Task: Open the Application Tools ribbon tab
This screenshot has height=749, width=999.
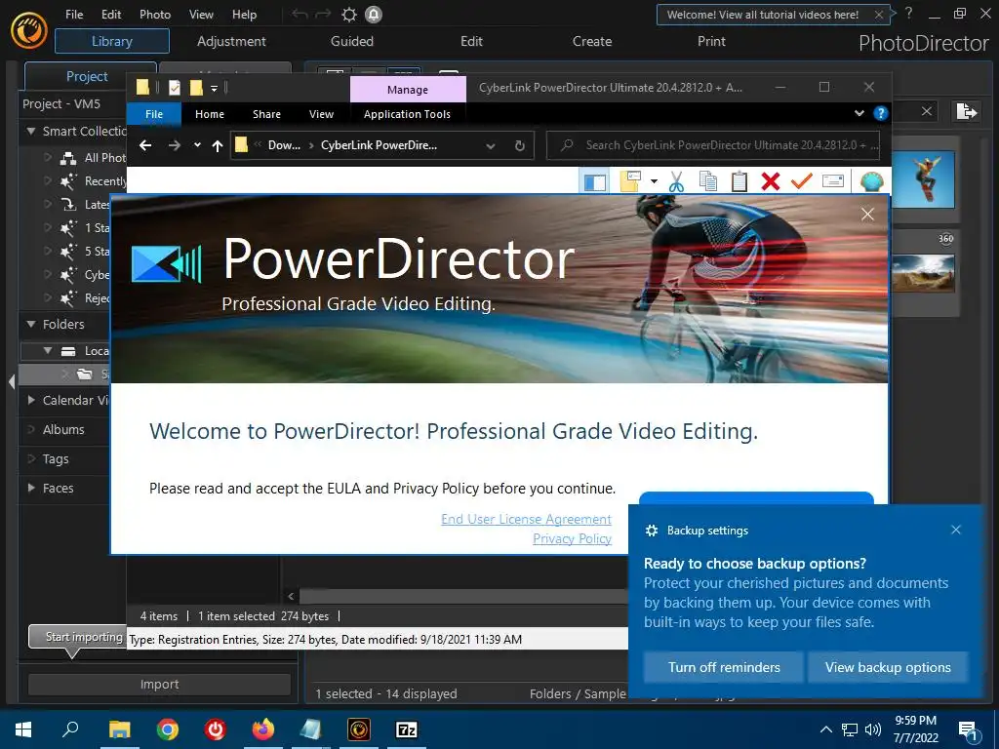Action: coord(407,114)
